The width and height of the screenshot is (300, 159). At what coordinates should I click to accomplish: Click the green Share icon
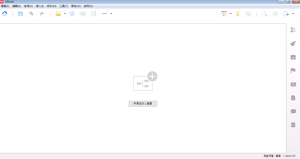pos(275,13)
